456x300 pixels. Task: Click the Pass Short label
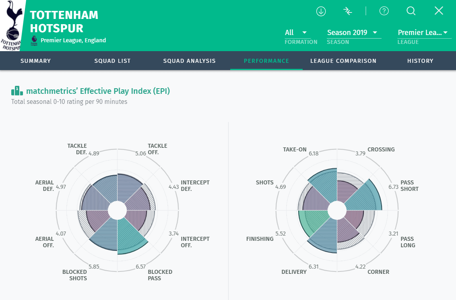coord(409,186)
